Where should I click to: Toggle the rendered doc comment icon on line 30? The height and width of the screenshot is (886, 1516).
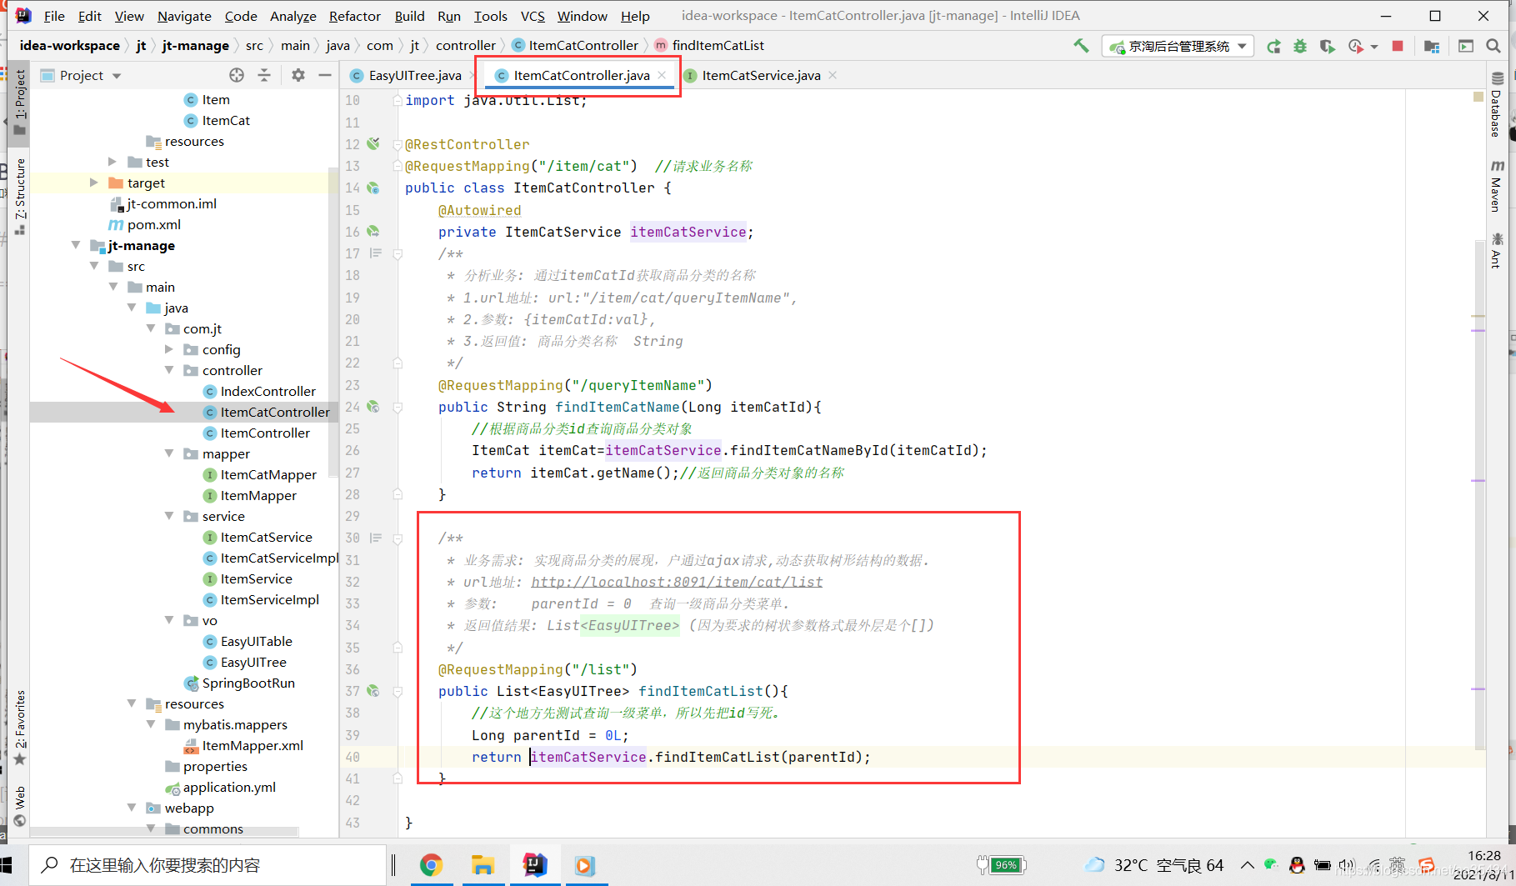point(376,538)
